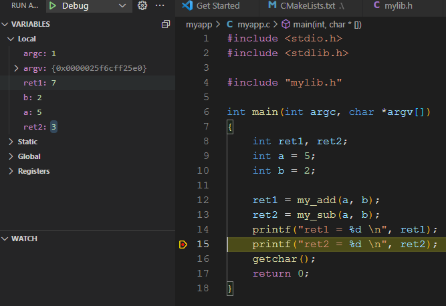
Task: Click the breakpoint marker at line 15
Action: point(183,245)
